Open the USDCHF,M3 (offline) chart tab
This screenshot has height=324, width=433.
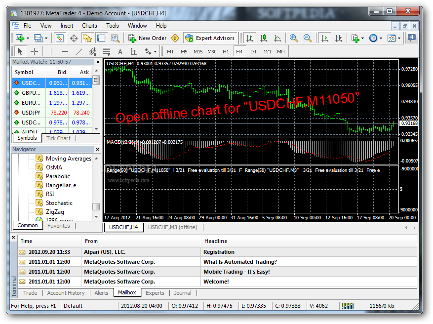coord(173,227)
